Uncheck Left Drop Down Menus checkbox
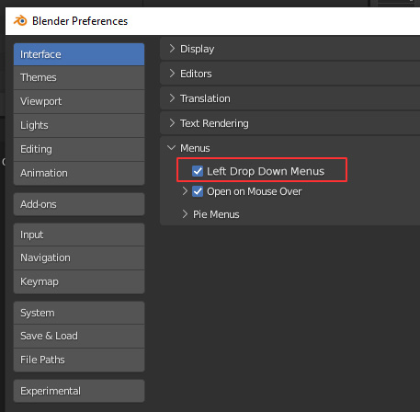This screenshot has height=412, width=420. point(198,171)
